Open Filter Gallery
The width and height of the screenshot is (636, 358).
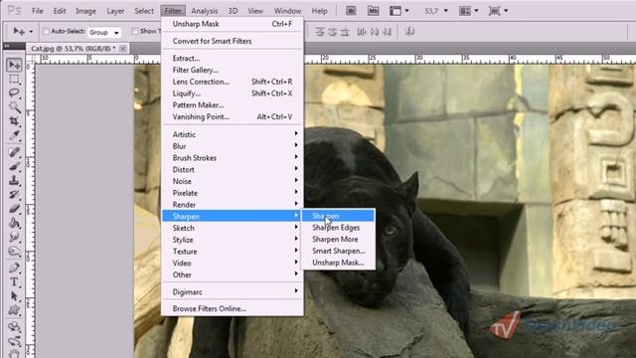coord(233,70)
